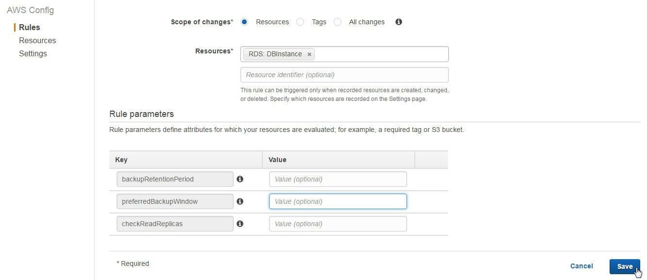Cancel the rule editing

[581, 266]
